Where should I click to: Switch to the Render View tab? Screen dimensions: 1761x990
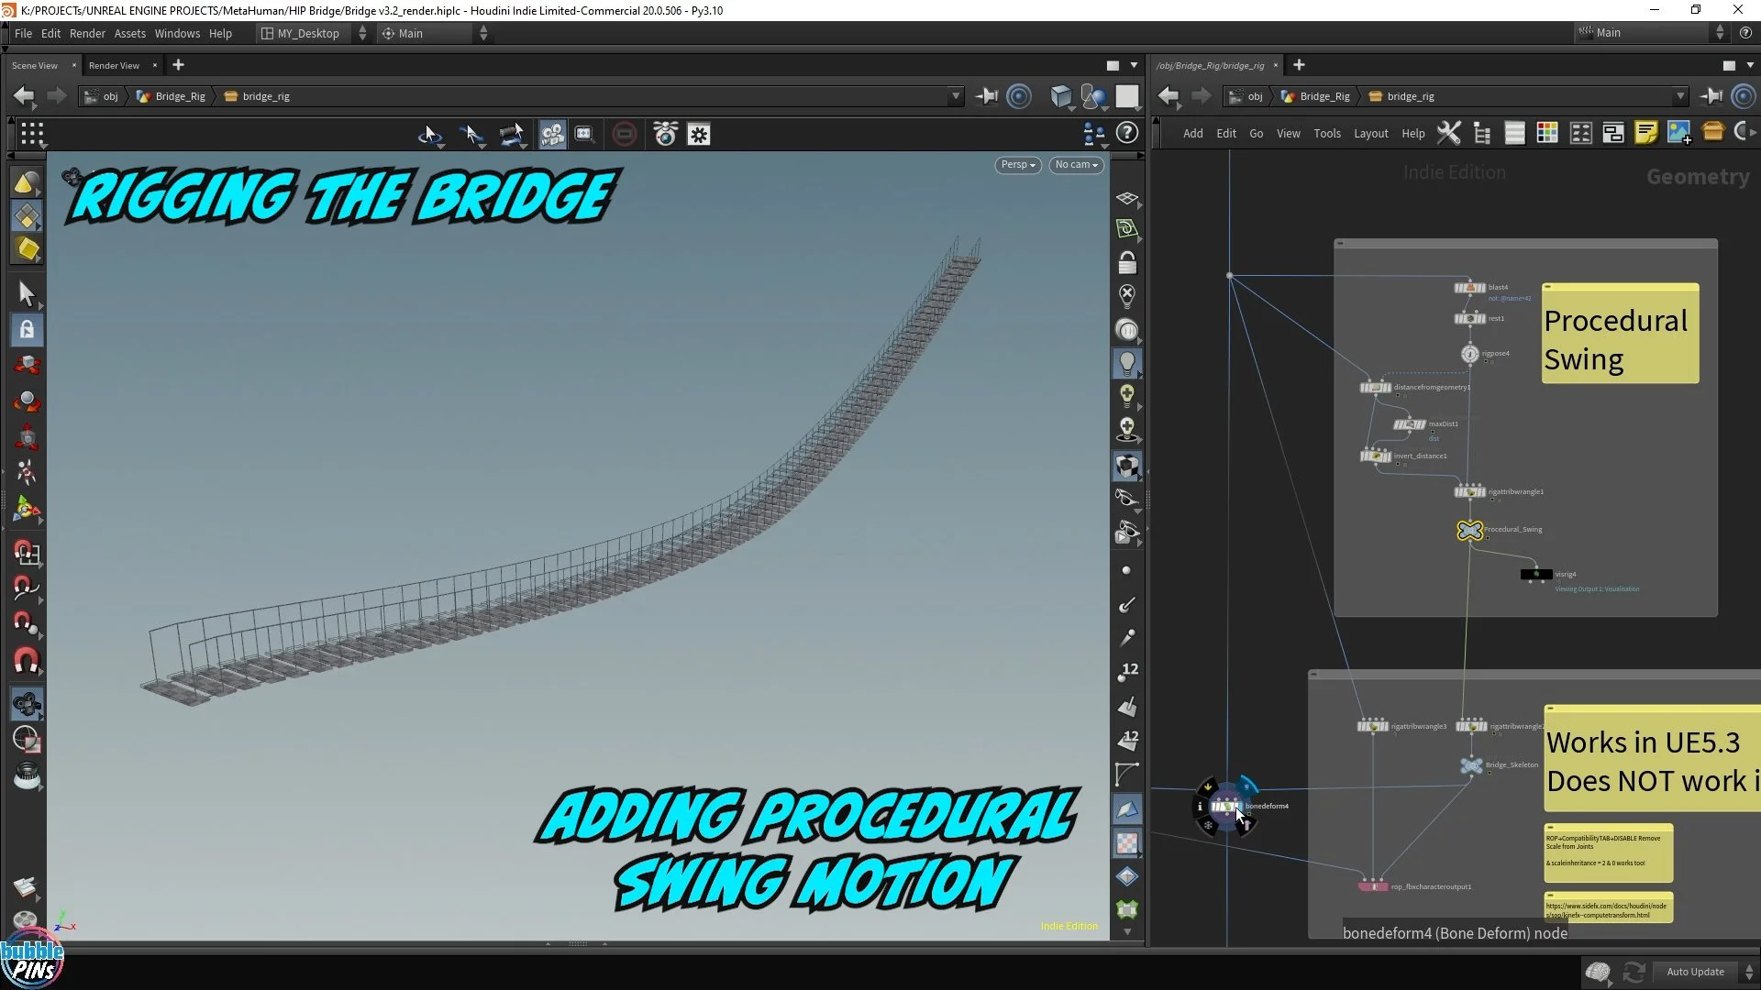114,65
